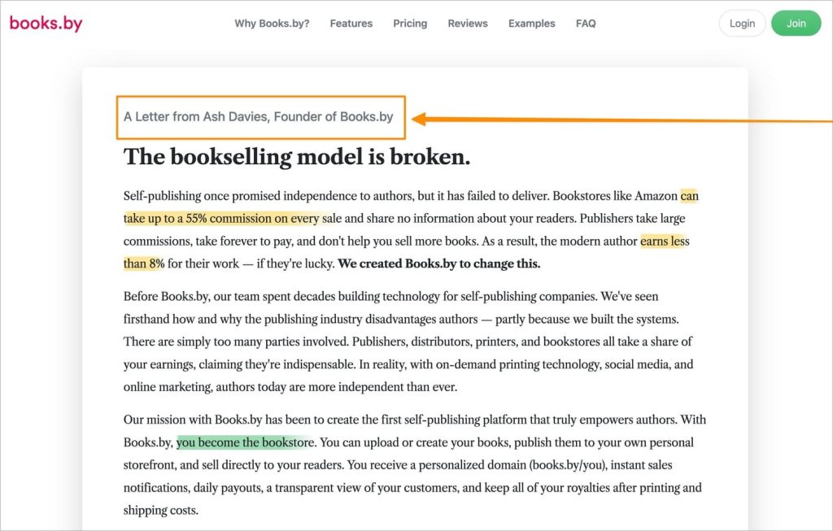Click the books.by logo
This screenshot has height=531, width=833.
46,24
